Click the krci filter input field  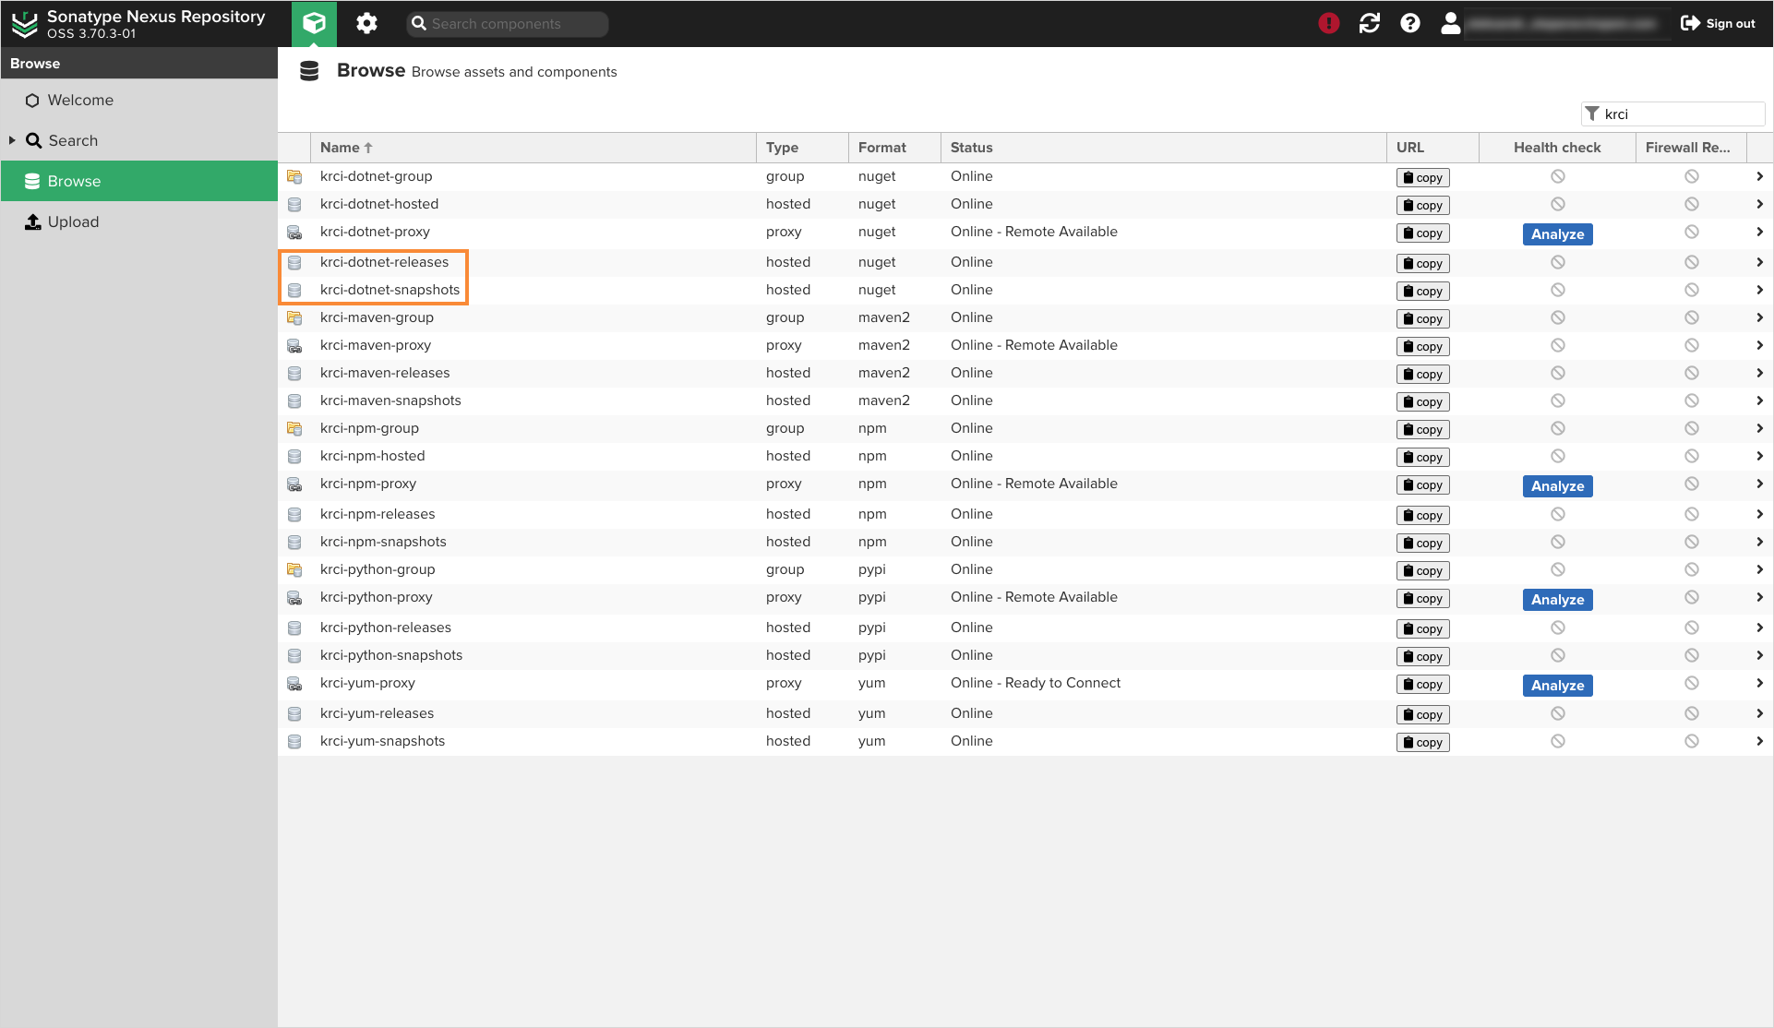pos(1672,114)
